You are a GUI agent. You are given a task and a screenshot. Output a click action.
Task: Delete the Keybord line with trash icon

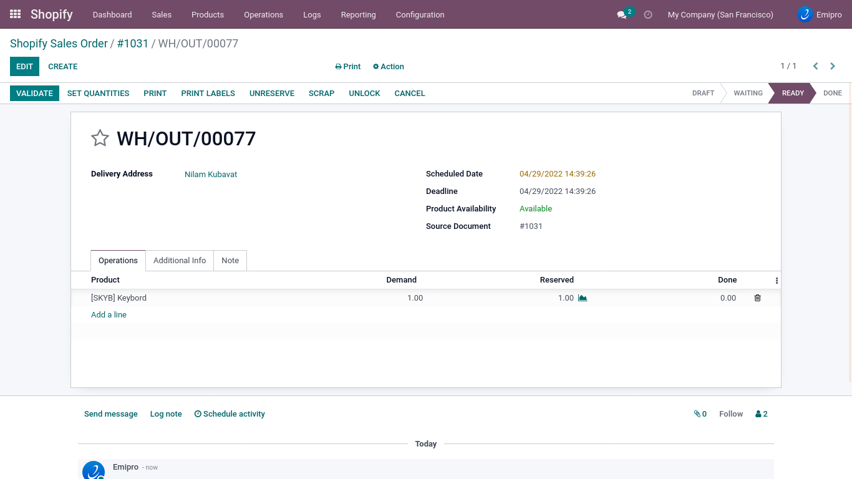(x=757, y=298)
